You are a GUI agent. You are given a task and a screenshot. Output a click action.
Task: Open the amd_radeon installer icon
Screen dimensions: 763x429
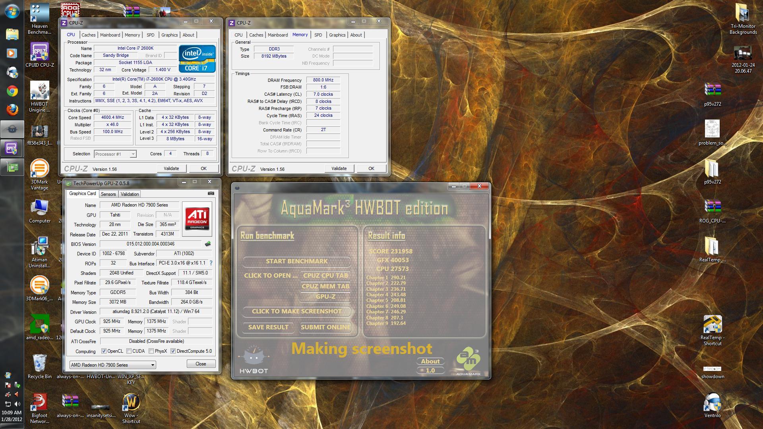[39, 327]
